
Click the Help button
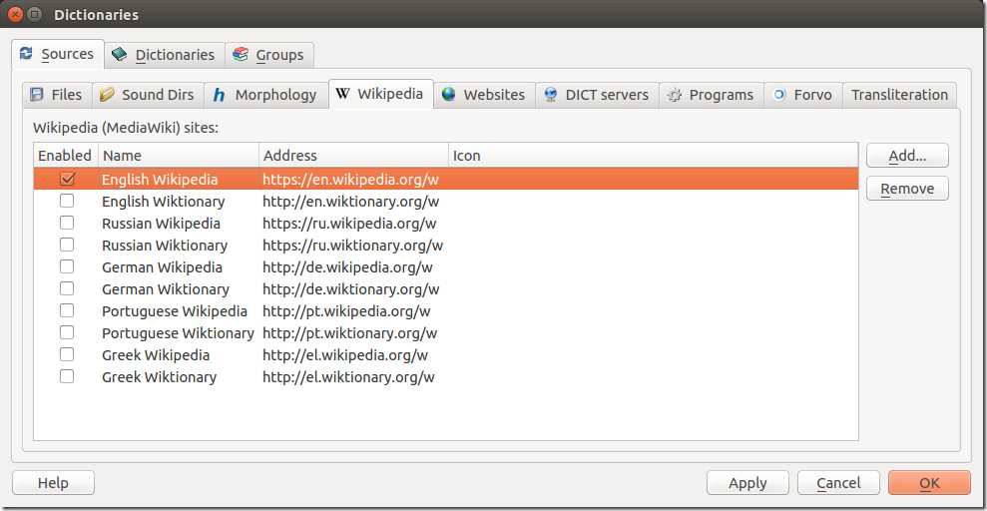click(x=54, y=483)
